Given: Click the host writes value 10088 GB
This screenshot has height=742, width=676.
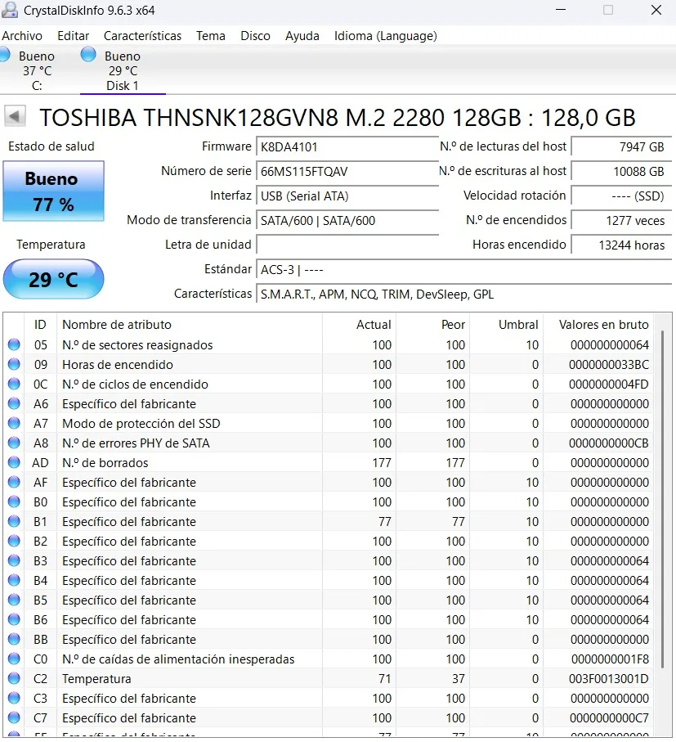Looking at the screenshot, I should click(621, 171).
